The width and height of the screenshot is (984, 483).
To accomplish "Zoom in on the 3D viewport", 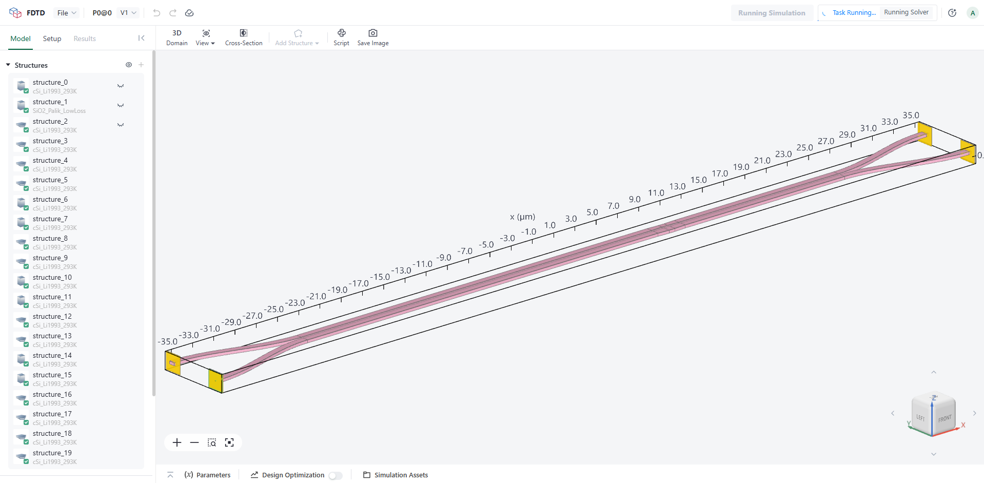I will 177,442.
